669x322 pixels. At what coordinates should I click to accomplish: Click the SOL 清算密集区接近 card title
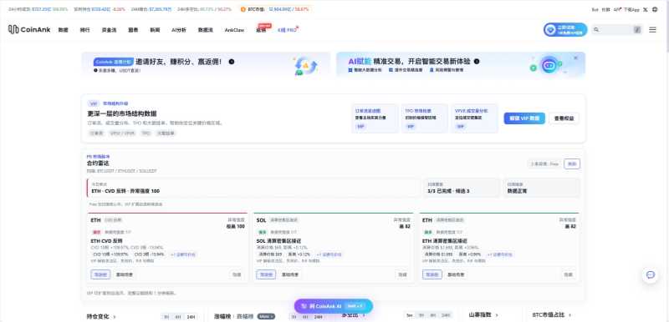coord(279,241)
